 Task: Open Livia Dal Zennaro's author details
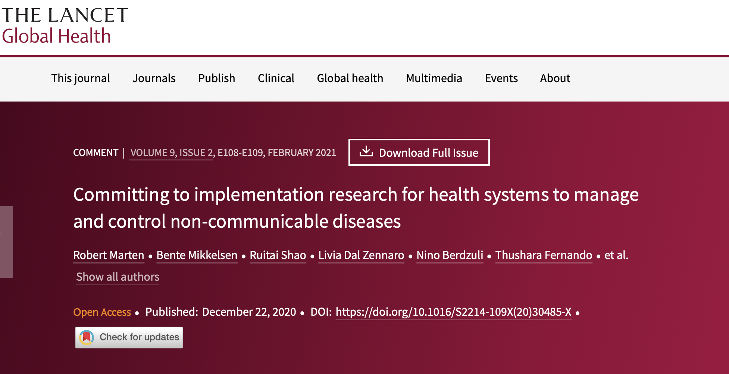coord(361,255)
